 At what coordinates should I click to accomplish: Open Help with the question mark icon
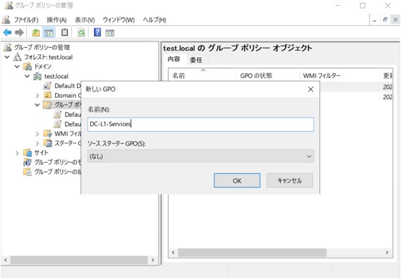click(x=97, y=32)
